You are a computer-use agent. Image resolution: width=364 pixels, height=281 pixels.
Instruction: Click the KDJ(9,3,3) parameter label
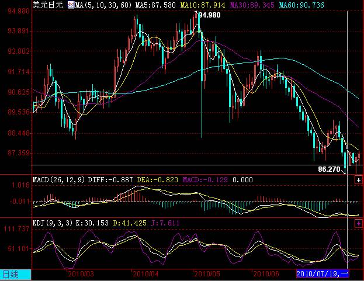pos(53,223)
